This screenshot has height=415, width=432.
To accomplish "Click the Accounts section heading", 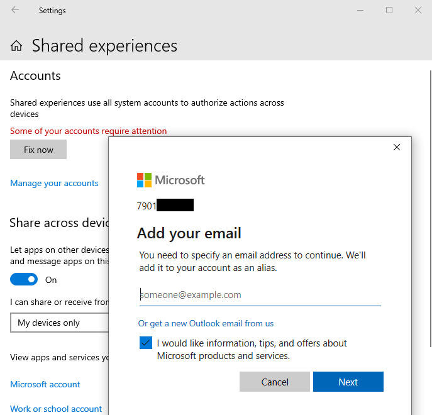I will (x=35, y=76).
